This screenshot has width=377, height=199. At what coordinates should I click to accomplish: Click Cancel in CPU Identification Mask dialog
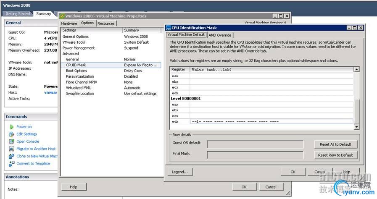pos(320,172)
